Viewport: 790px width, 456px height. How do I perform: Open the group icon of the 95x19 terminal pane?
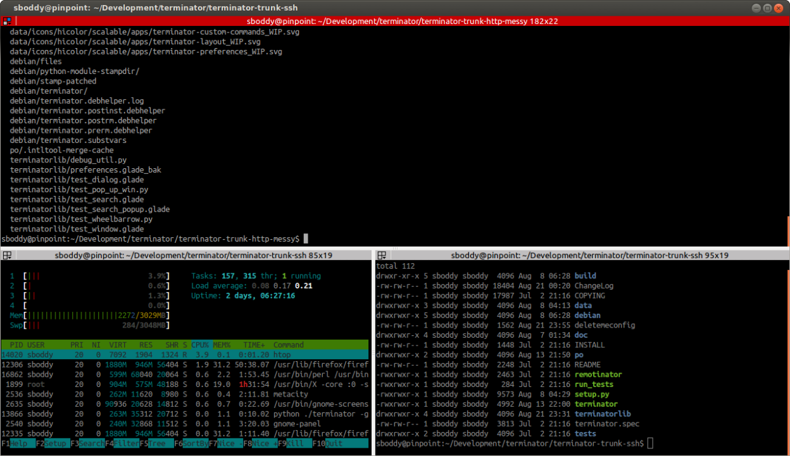[x=382, y=256]
